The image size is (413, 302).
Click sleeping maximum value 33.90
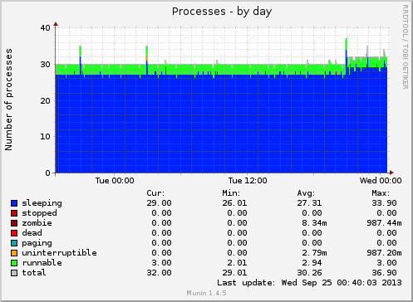384,203
